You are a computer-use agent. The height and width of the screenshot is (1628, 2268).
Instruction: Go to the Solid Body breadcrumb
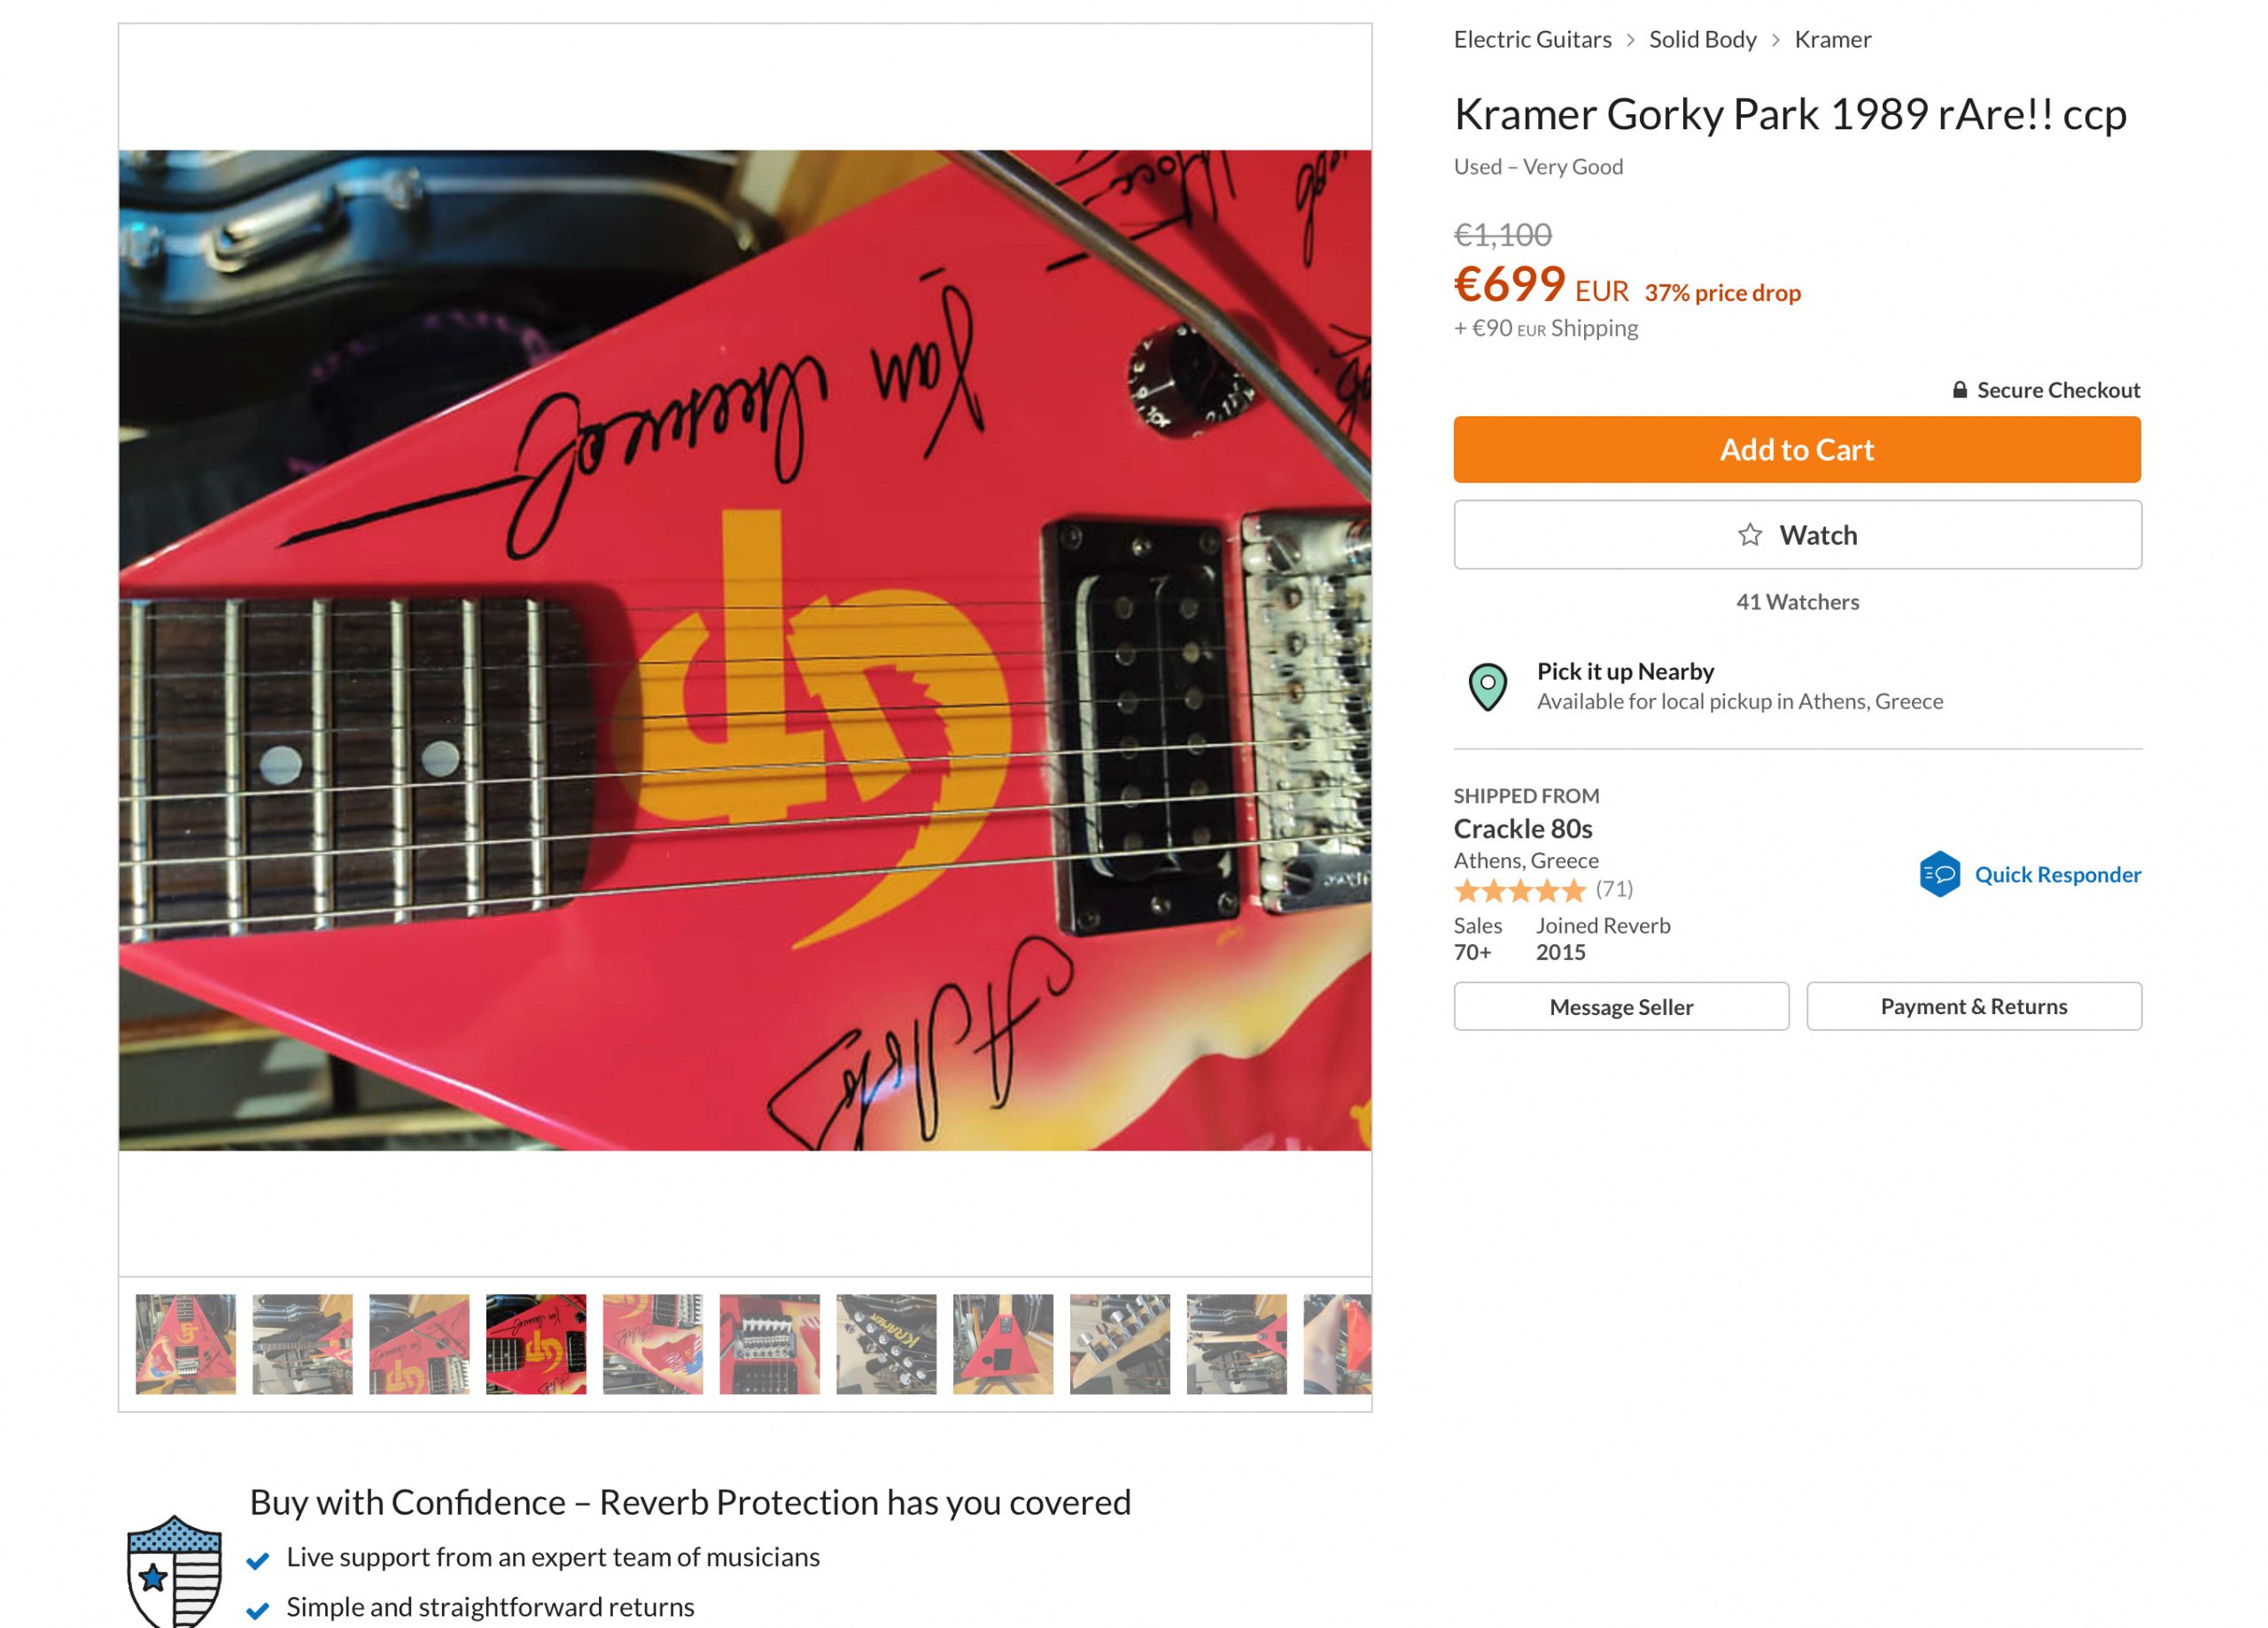1702,39
